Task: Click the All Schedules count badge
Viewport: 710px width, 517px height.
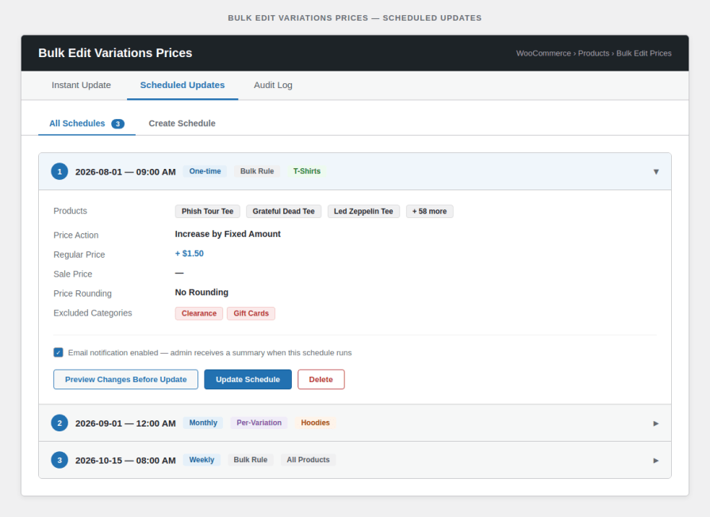Action: click(x=117, y=124)
